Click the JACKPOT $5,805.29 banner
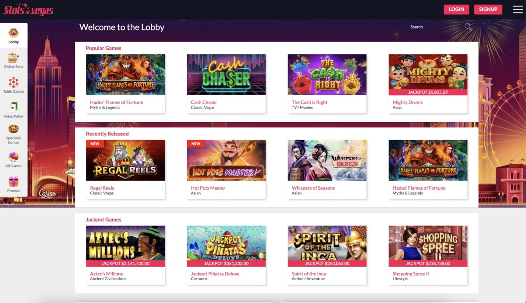 pyautogui.click(x=428, y=92)
